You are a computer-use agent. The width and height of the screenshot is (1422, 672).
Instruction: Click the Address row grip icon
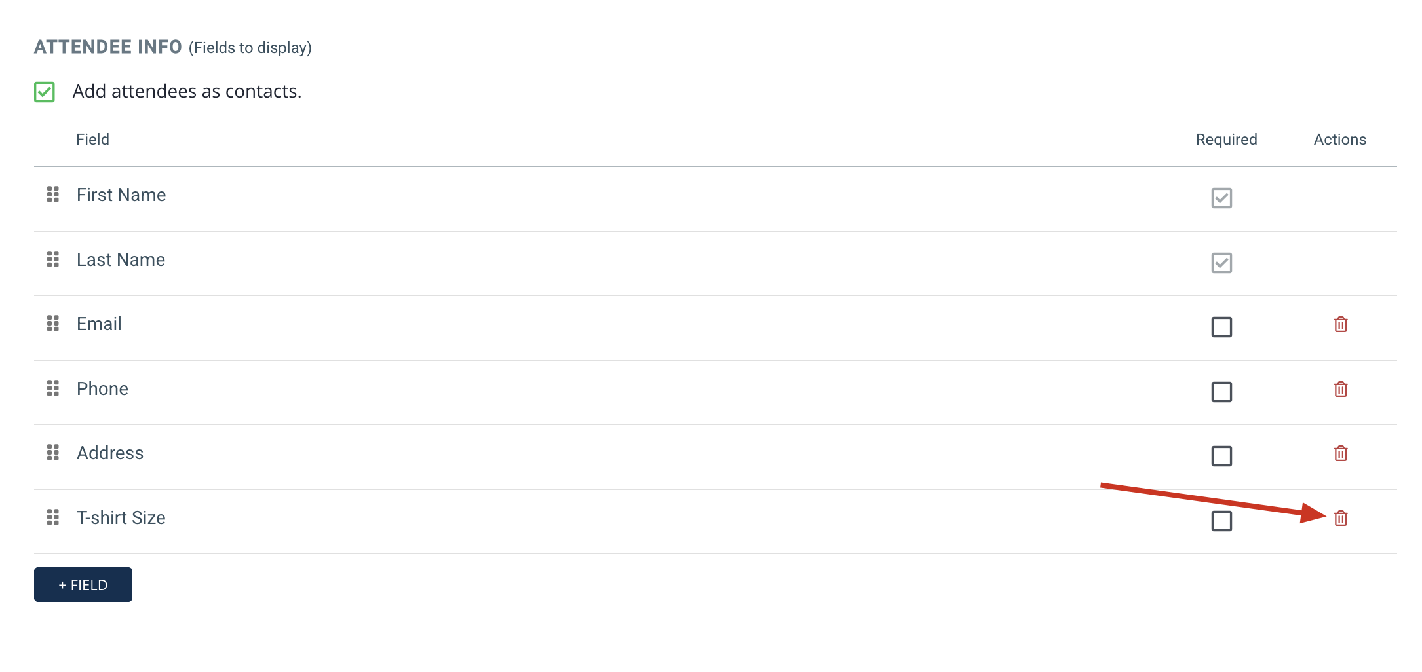[53, 453]
